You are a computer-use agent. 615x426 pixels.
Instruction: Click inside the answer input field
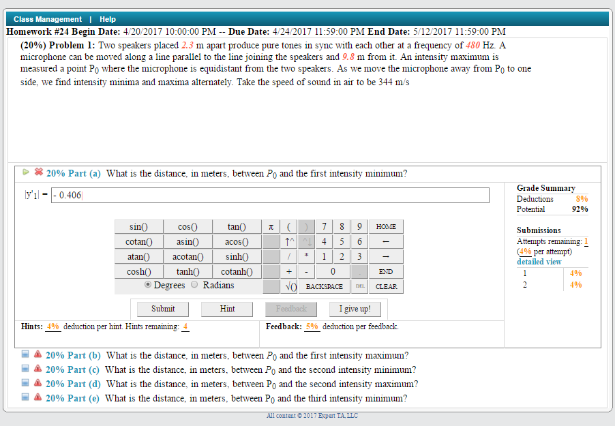[x=273, y=195]
